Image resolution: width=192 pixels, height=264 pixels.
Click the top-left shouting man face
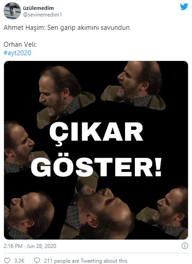coord(58,94)
